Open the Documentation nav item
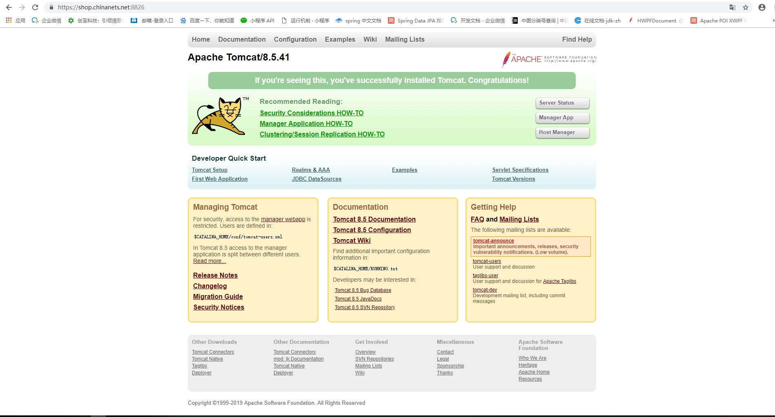The width and height of the screenshot is (775, 417). point(242,39)
